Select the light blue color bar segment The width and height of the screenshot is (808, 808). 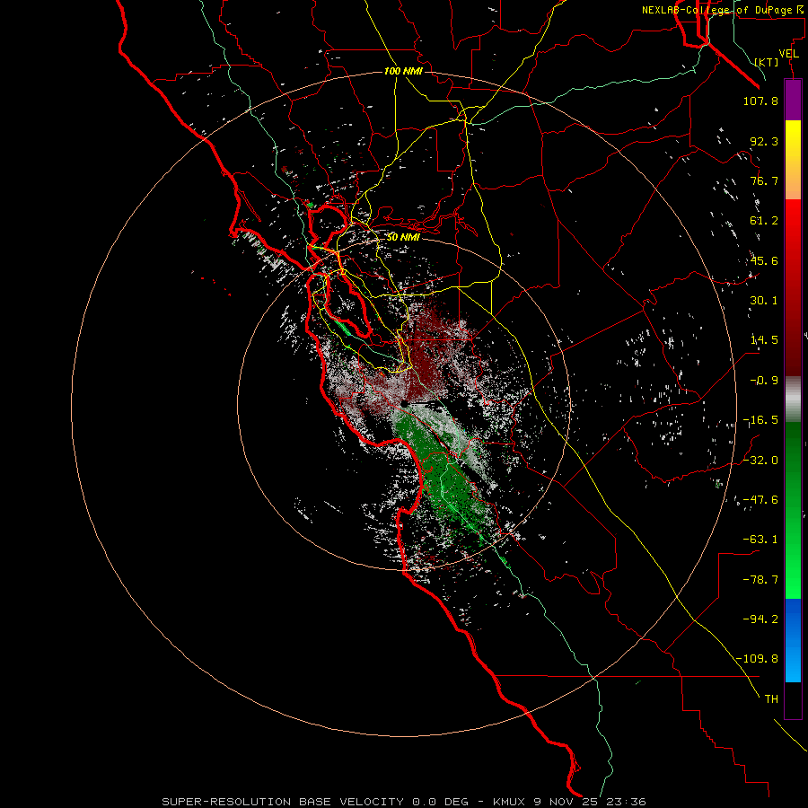tap(793, 663)
